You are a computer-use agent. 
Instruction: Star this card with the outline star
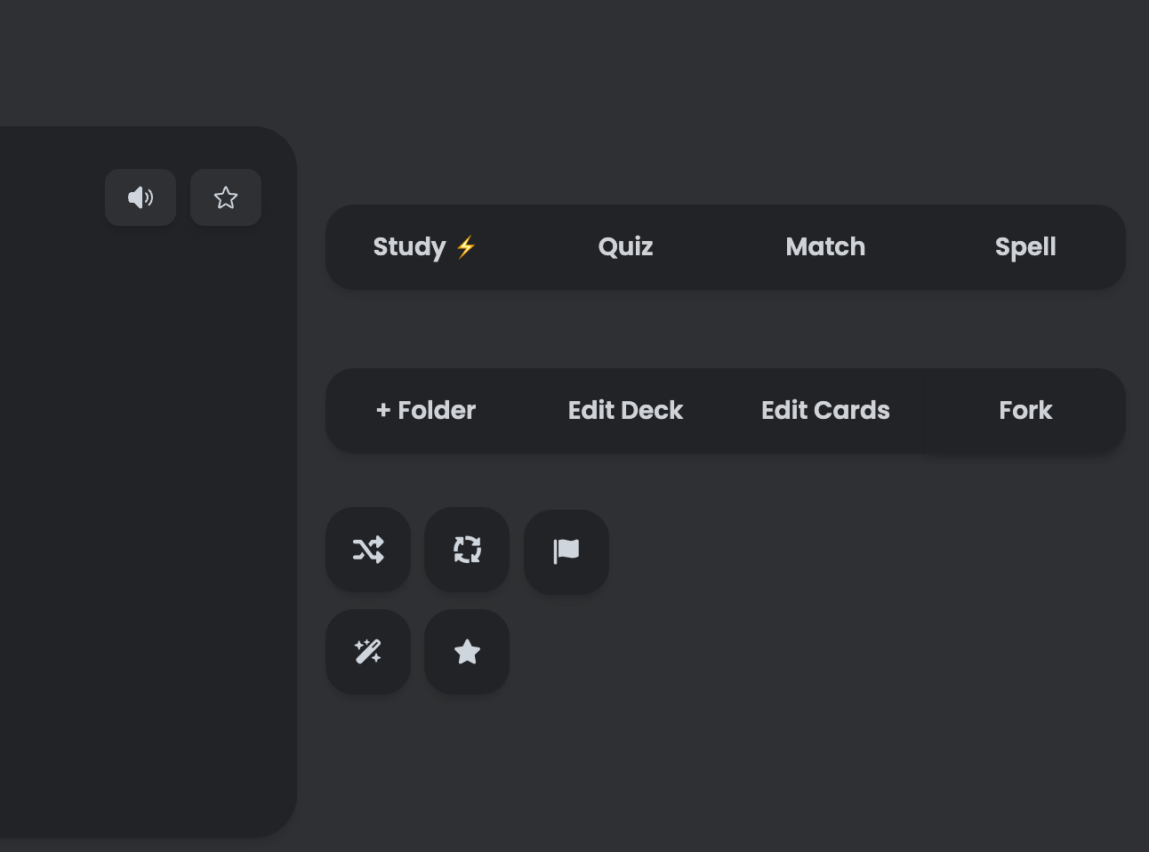click(226, 197)
